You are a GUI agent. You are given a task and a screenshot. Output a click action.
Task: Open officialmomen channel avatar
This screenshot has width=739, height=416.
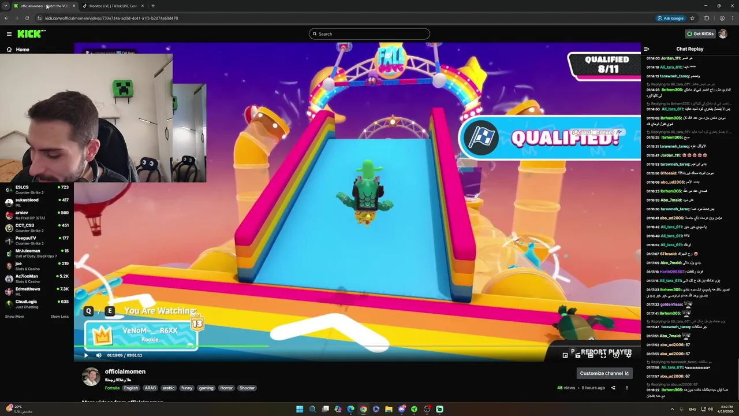91,377
